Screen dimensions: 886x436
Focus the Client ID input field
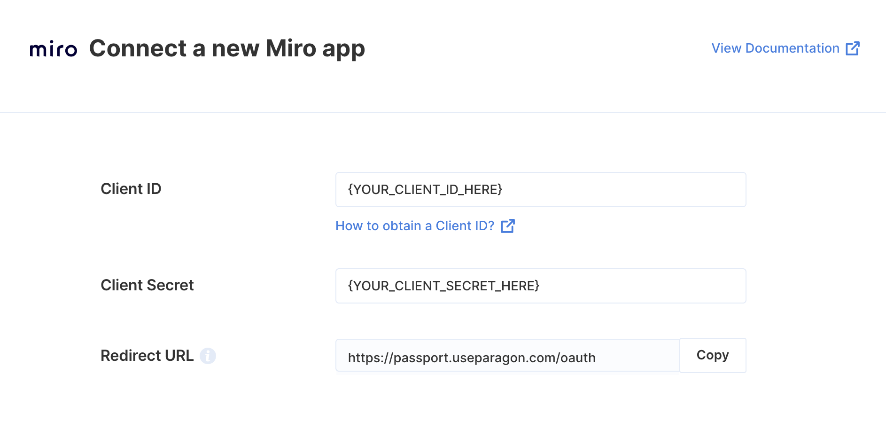[x=541, y=189]
